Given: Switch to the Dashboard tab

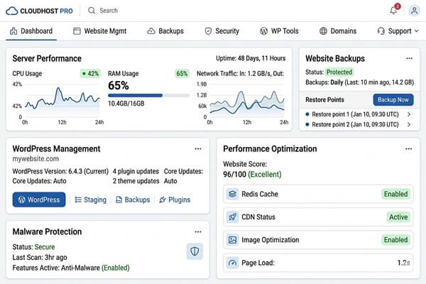Looking at the screenshot, I should click(x=31, y=31).
